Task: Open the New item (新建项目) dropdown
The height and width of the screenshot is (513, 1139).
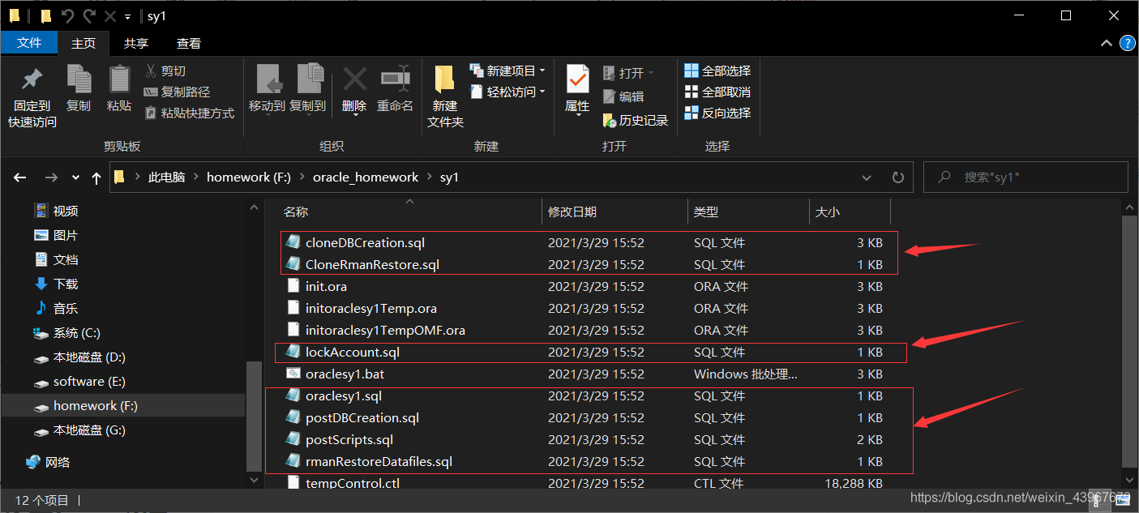Action: (x=507, y=71)
